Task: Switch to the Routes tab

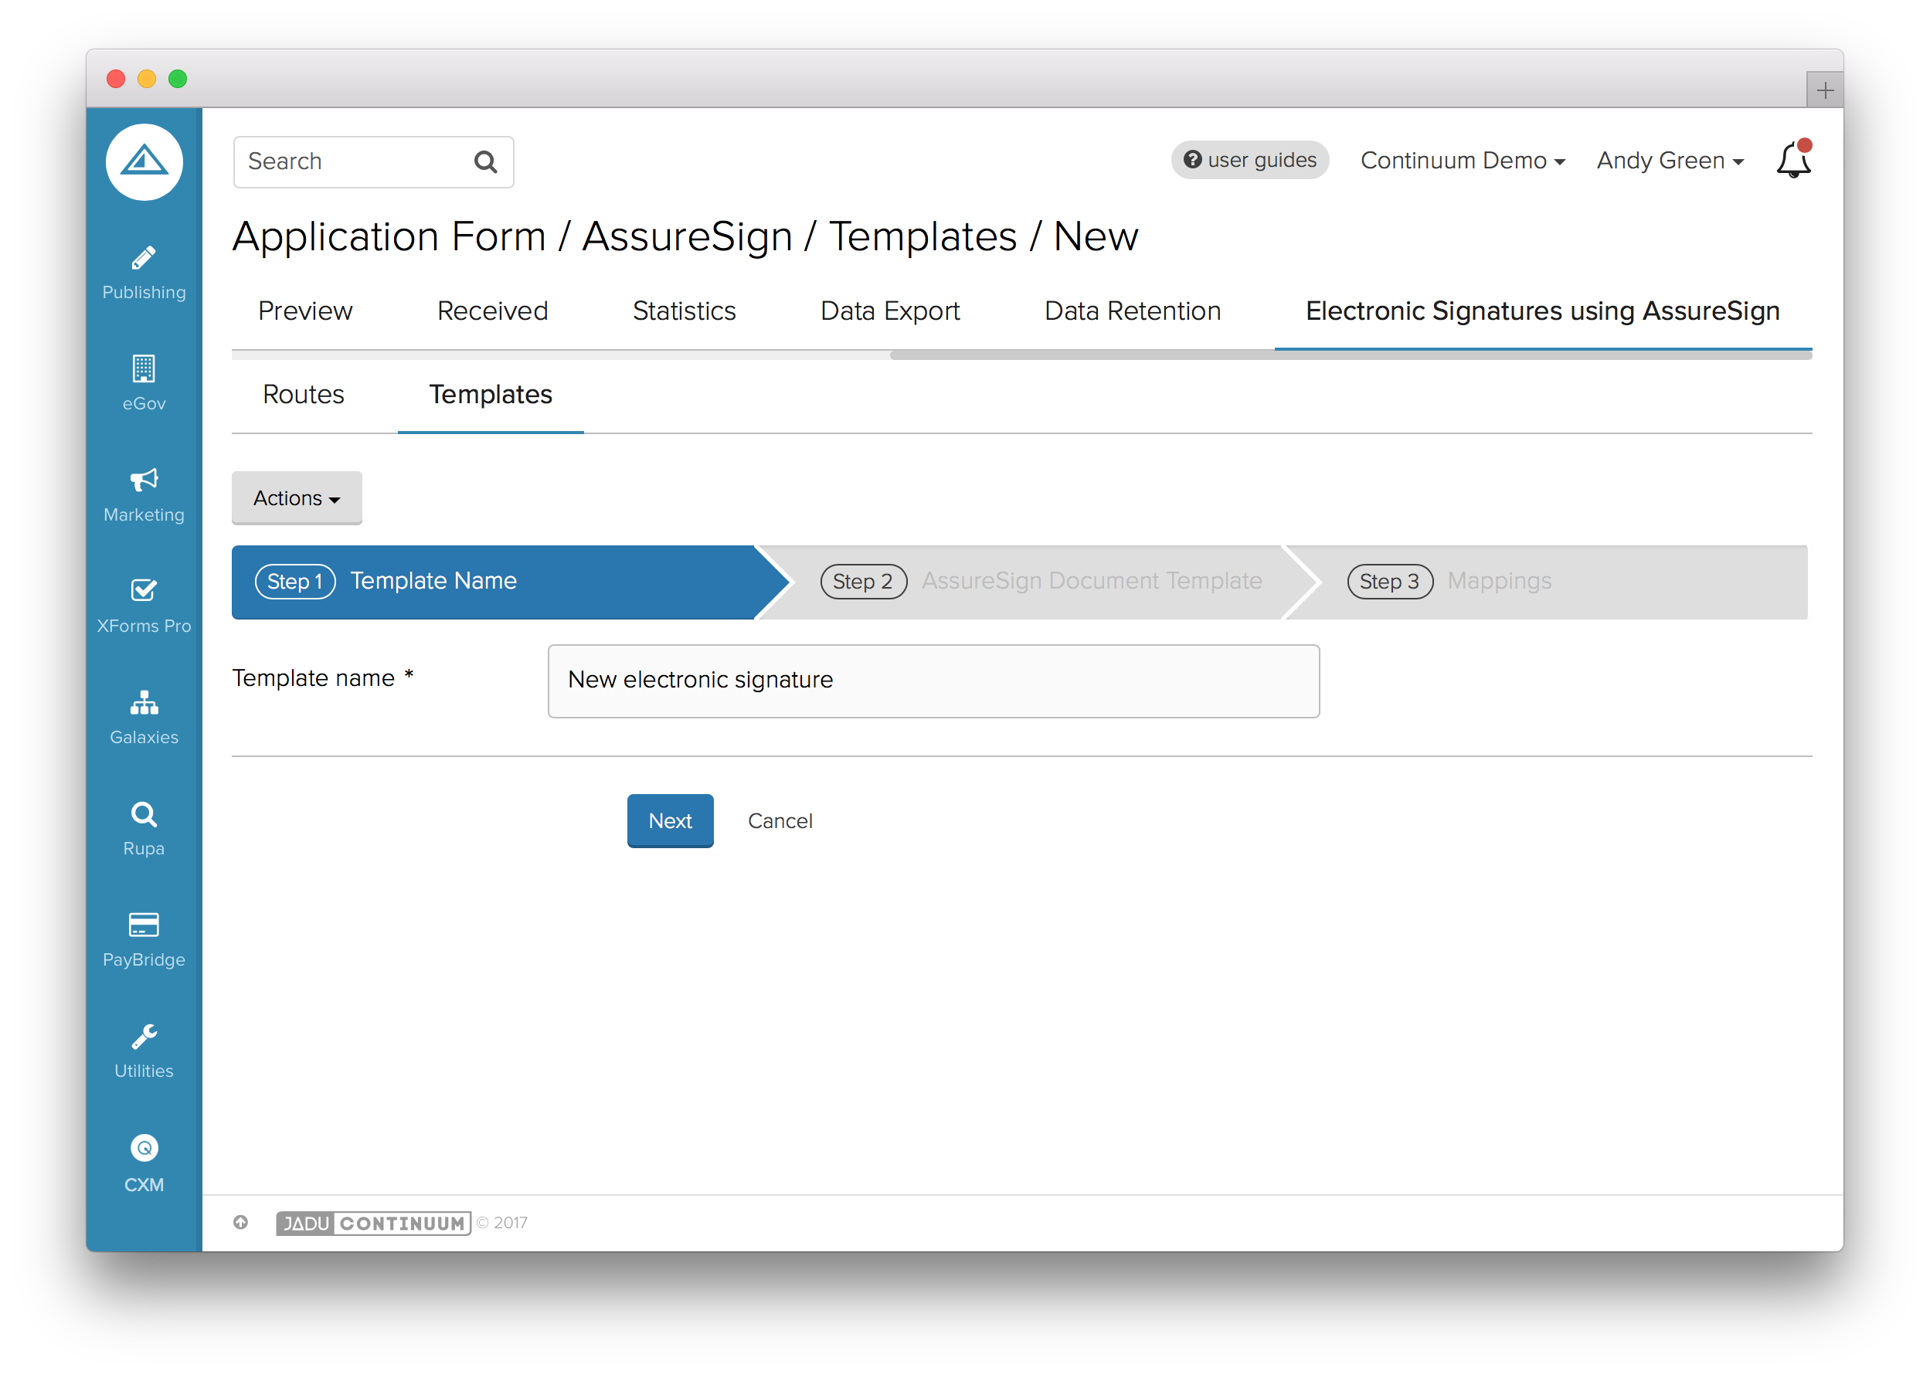Action: (303, 395)
